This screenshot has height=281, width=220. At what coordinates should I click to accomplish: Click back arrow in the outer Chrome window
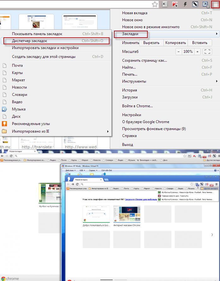[2, 156]
